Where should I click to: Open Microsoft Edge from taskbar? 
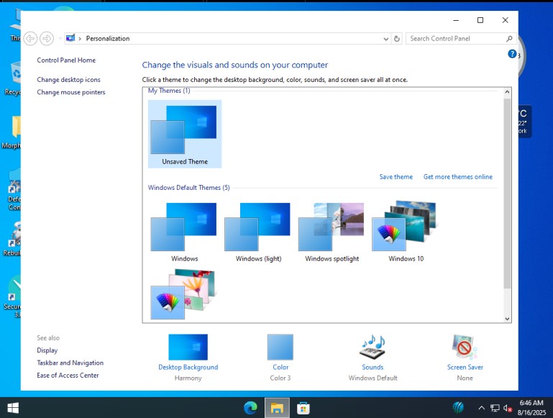(250, 408)
